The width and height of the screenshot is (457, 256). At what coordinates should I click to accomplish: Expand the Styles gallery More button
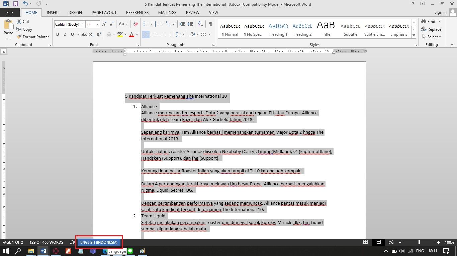[x=414, y=36]
